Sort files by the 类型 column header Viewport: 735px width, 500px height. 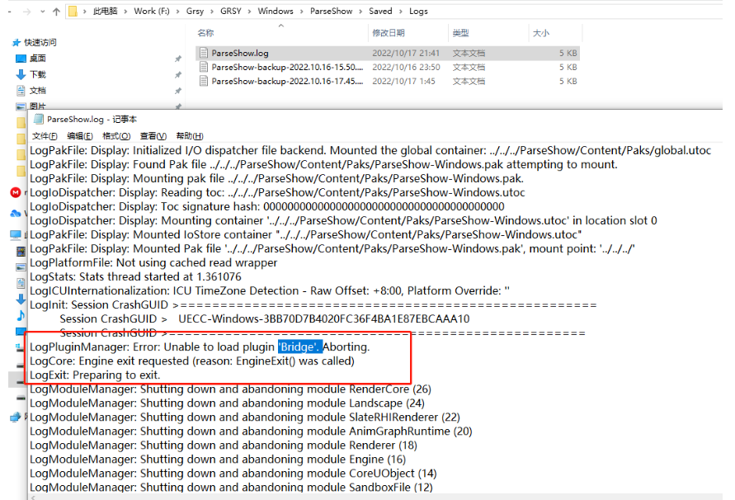(x=460, y=33)
